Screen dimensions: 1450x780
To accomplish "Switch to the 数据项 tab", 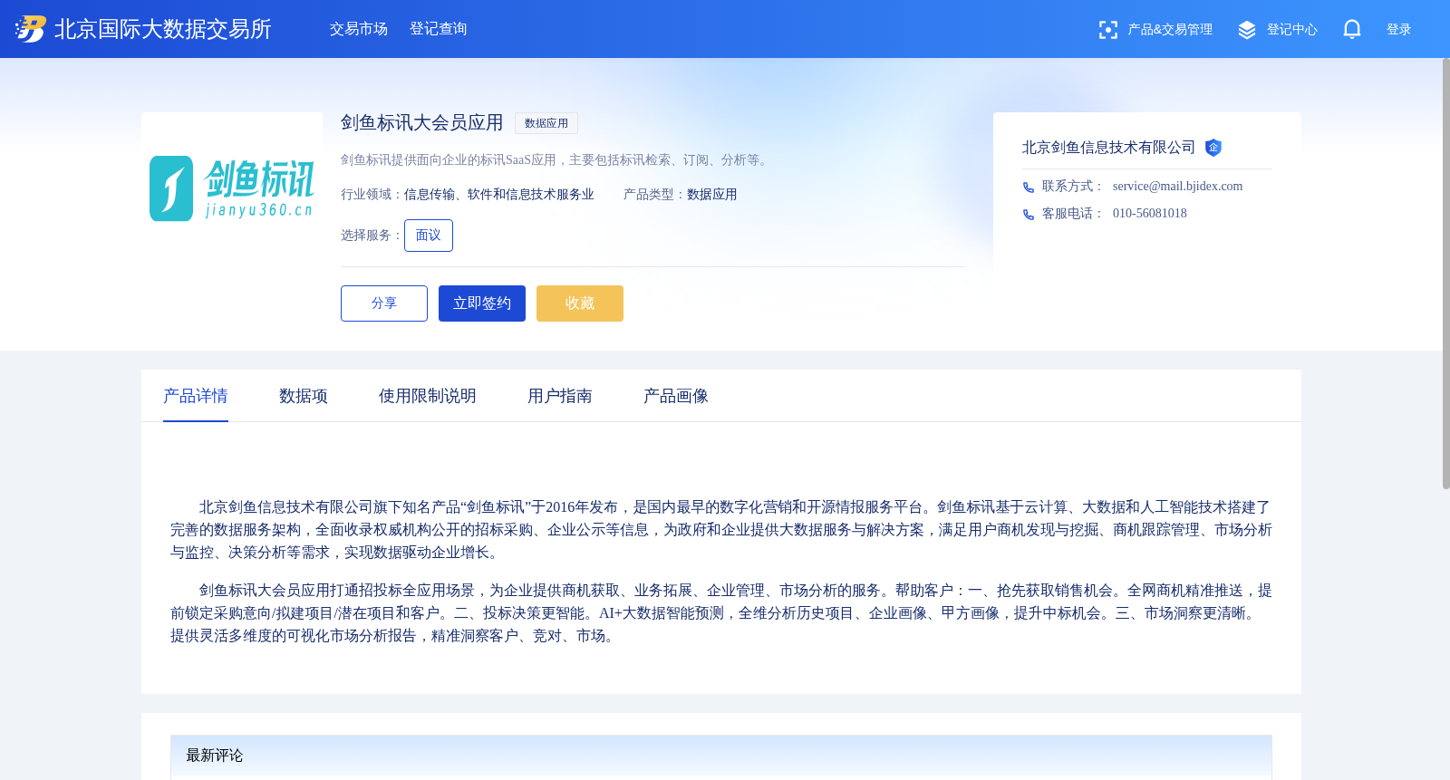I will click(304, 396).
